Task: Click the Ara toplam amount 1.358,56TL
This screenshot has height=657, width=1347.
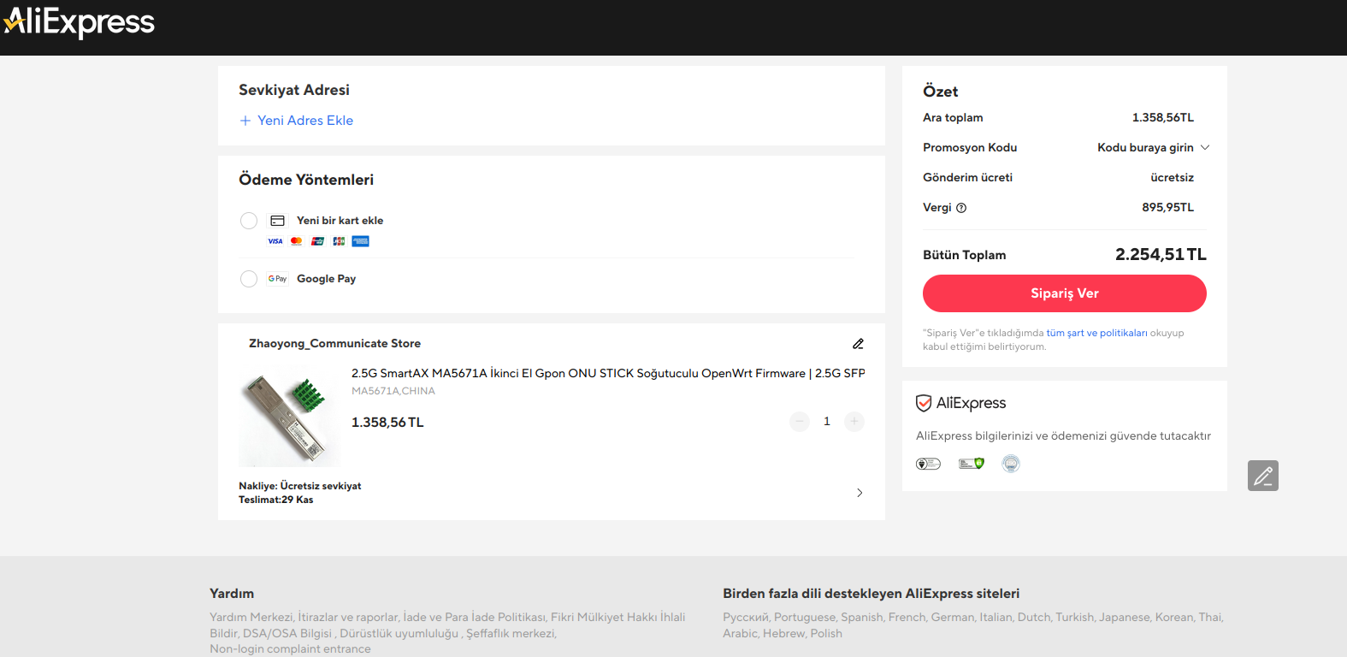Action: click(x=1163, y=117)
